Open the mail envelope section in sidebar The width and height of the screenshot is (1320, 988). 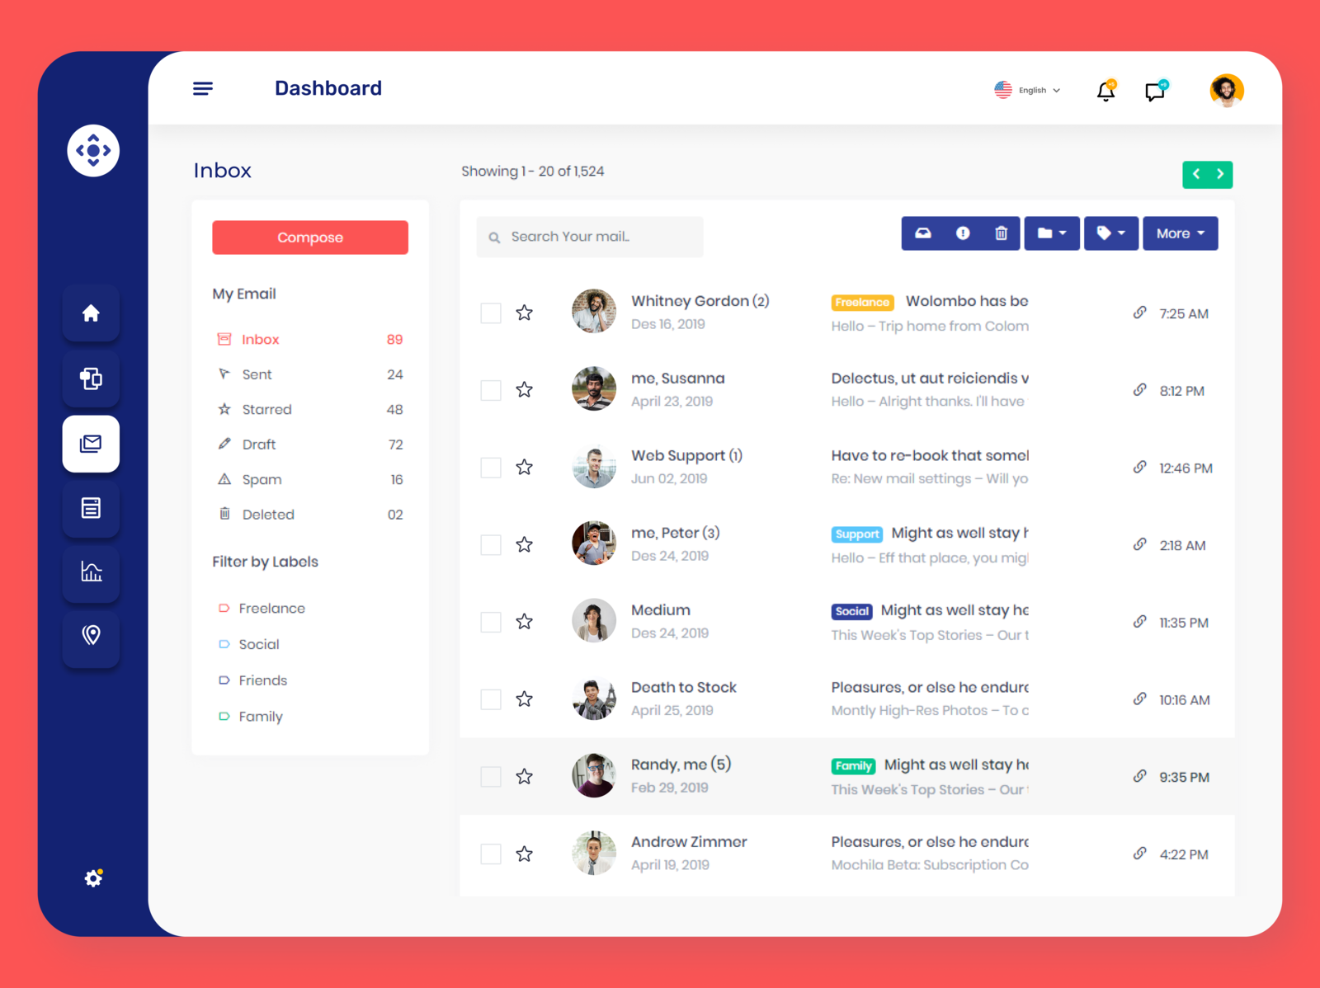click(x=91, y=444)
